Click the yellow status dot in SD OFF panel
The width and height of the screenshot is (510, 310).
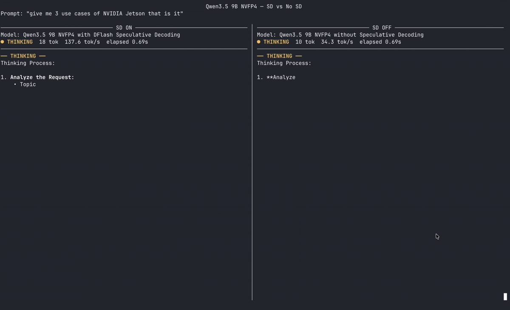click(259, 42)
